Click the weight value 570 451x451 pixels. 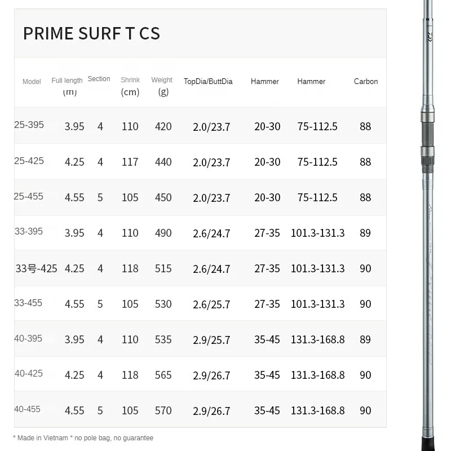(x=163, y=411)
